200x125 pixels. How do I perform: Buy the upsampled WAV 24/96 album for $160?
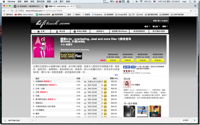(x=113, y=61)
